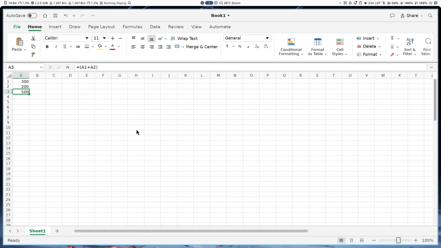Click the Save icon in title bar
The image size is (441, 248).
(55, 16)
